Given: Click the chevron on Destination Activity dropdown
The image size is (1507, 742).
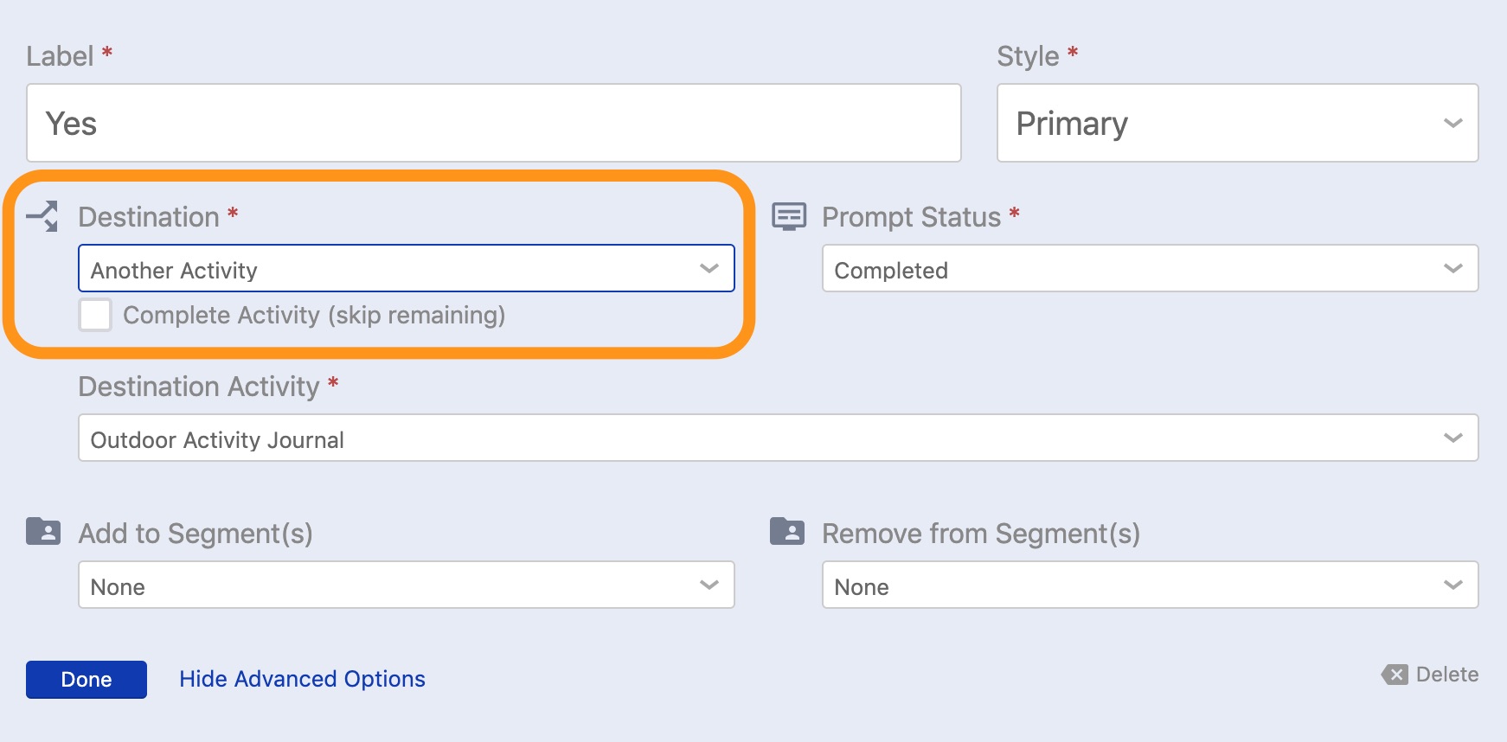Looking at the screenshot, I should pyautogui.click(x=1453, y=438).
